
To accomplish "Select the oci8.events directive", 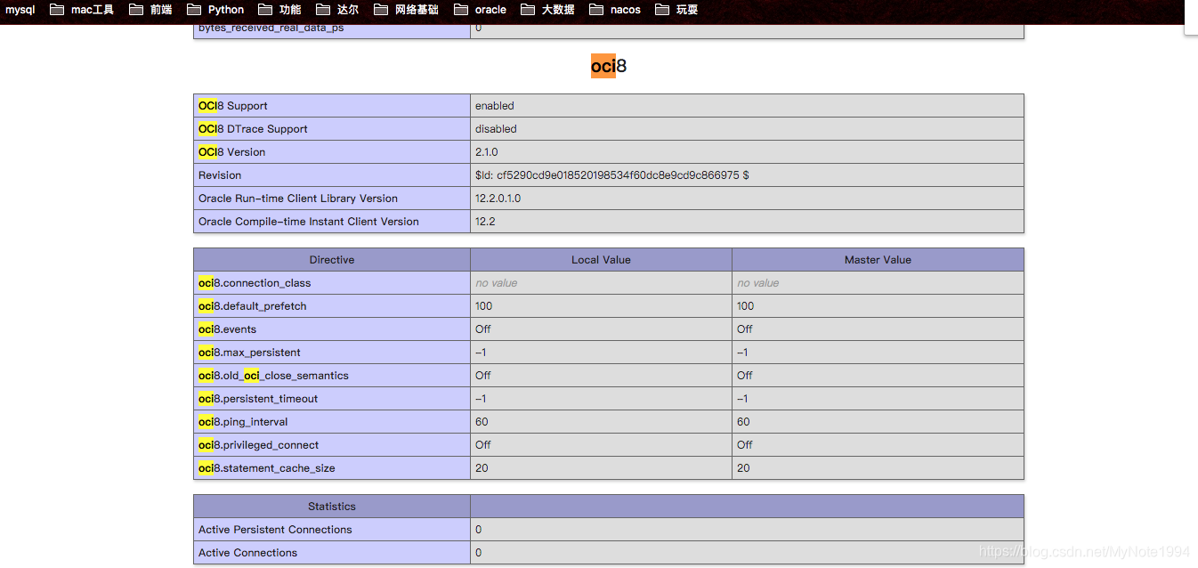I will click(x=227, y=329).
